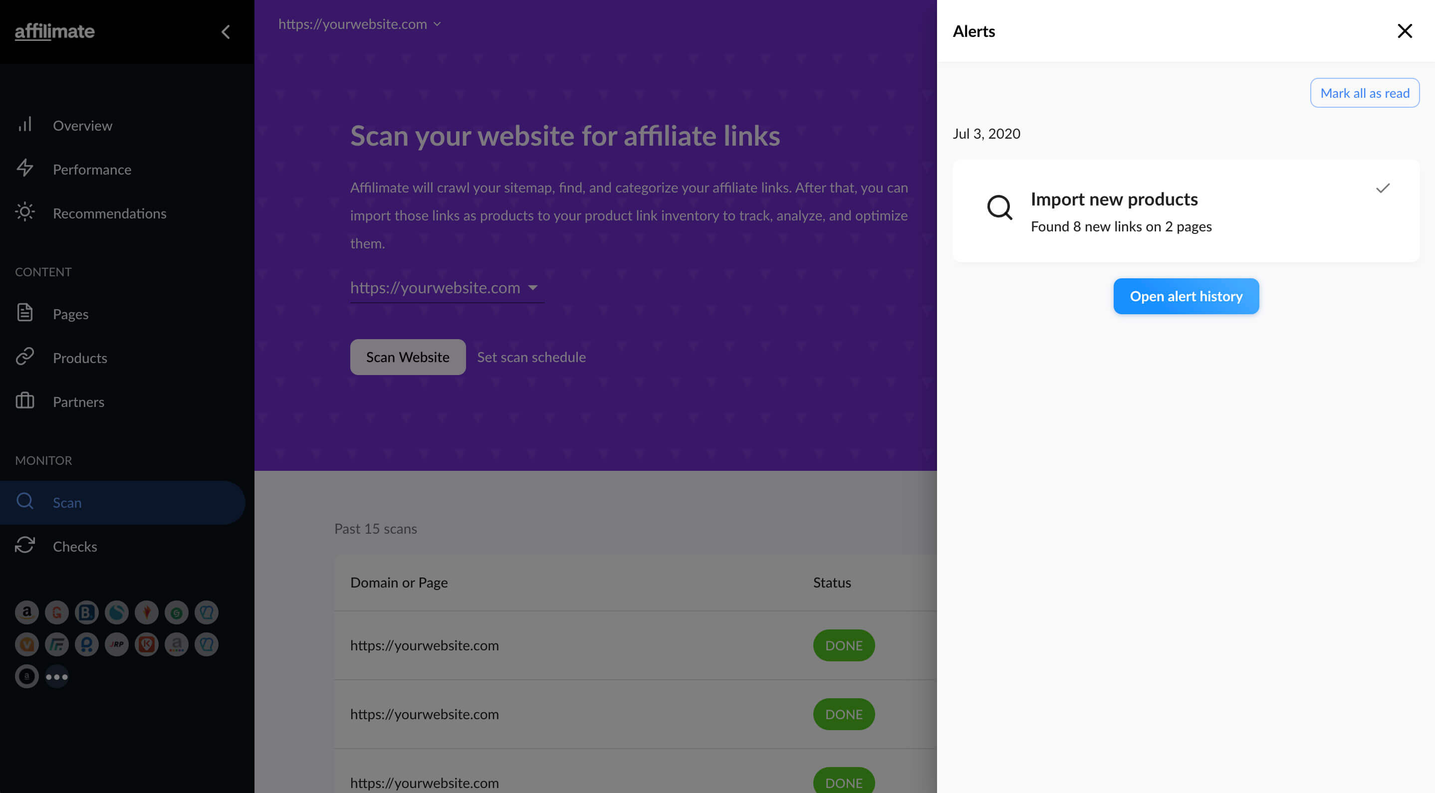
Task: Click the Set scan schedule link
Action: pyautogui.click(x=531, y=357)
